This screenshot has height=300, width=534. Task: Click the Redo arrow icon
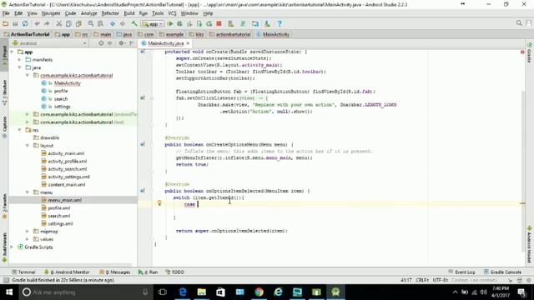click(47, 24)
